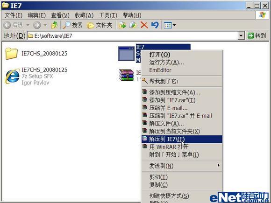The image size is (271, 203).
Task: Toggle the Folders (文件夹) pane button
Action: pyautogui.click(x=100, y=25)
